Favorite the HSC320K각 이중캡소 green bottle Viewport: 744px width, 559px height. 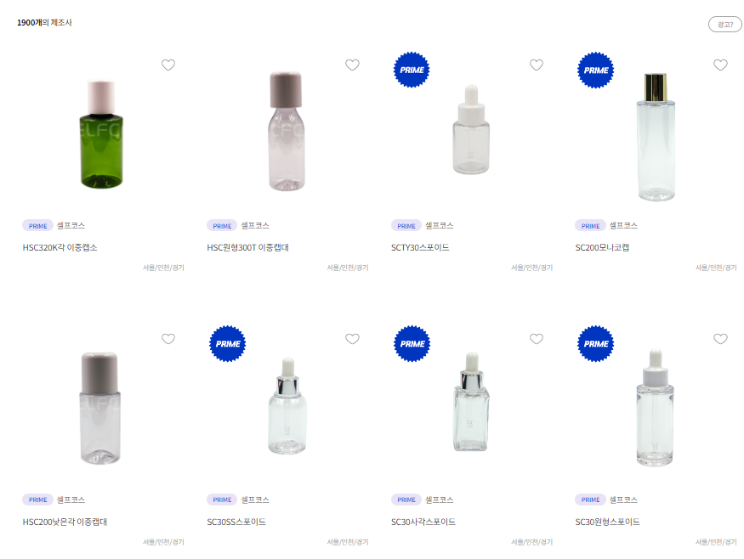pos(168,65)
